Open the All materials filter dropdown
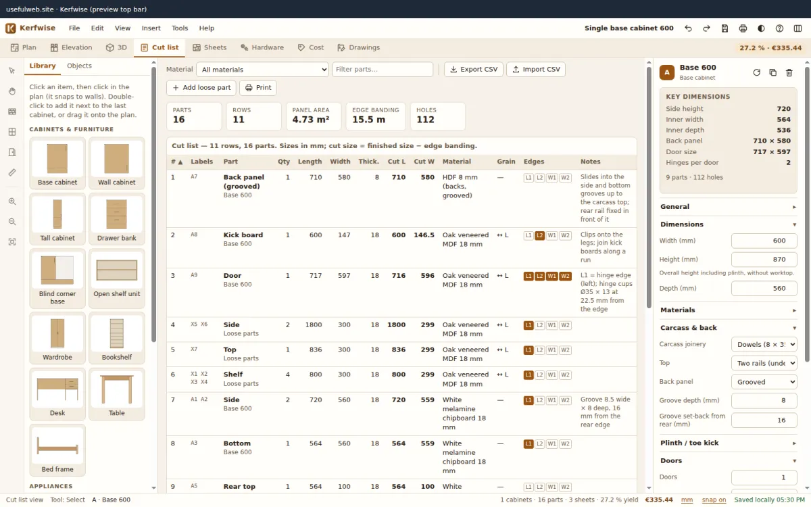The image size is (811, 507). (262, 70)
